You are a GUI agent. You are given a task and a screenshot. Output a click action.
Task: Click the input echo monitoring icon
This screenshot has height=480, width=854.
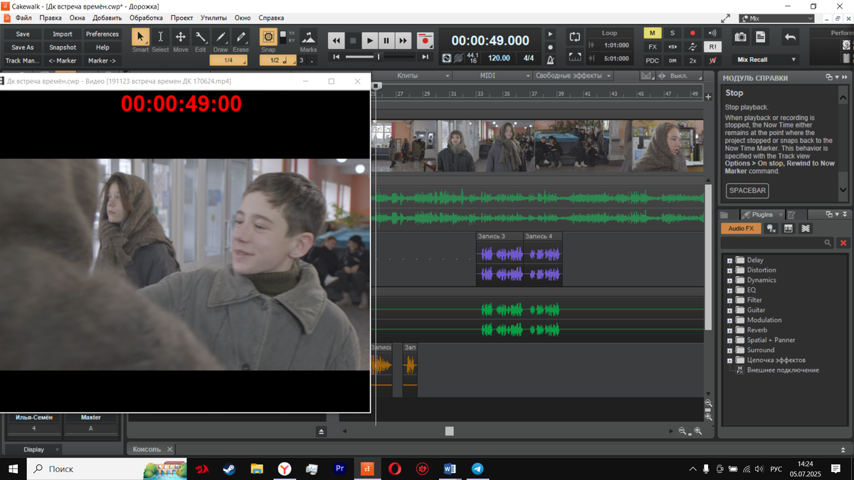(x=712, y=33)
